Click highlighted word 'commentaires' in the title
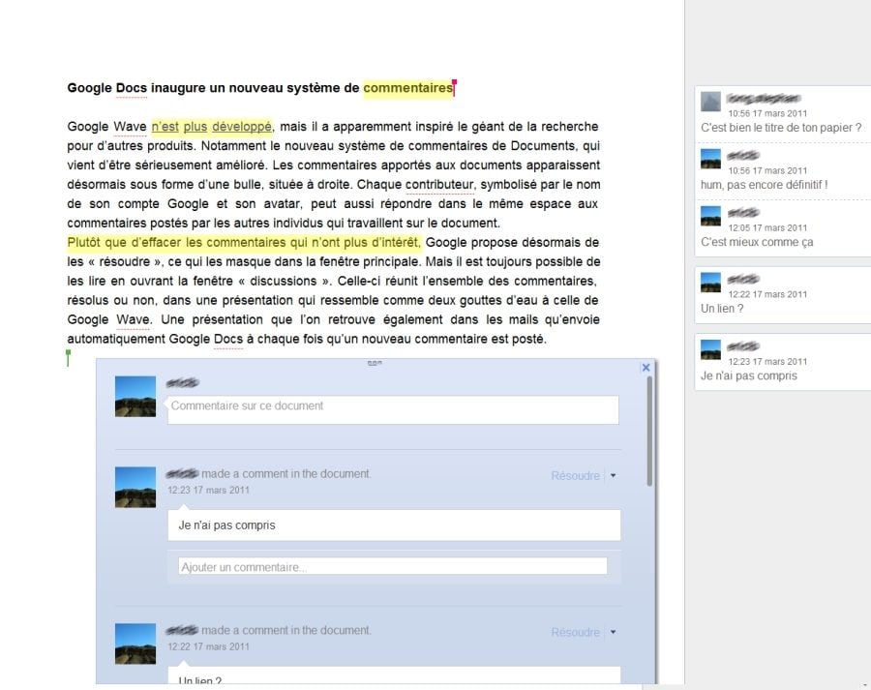The image size is (871, 690). (408, 88)
